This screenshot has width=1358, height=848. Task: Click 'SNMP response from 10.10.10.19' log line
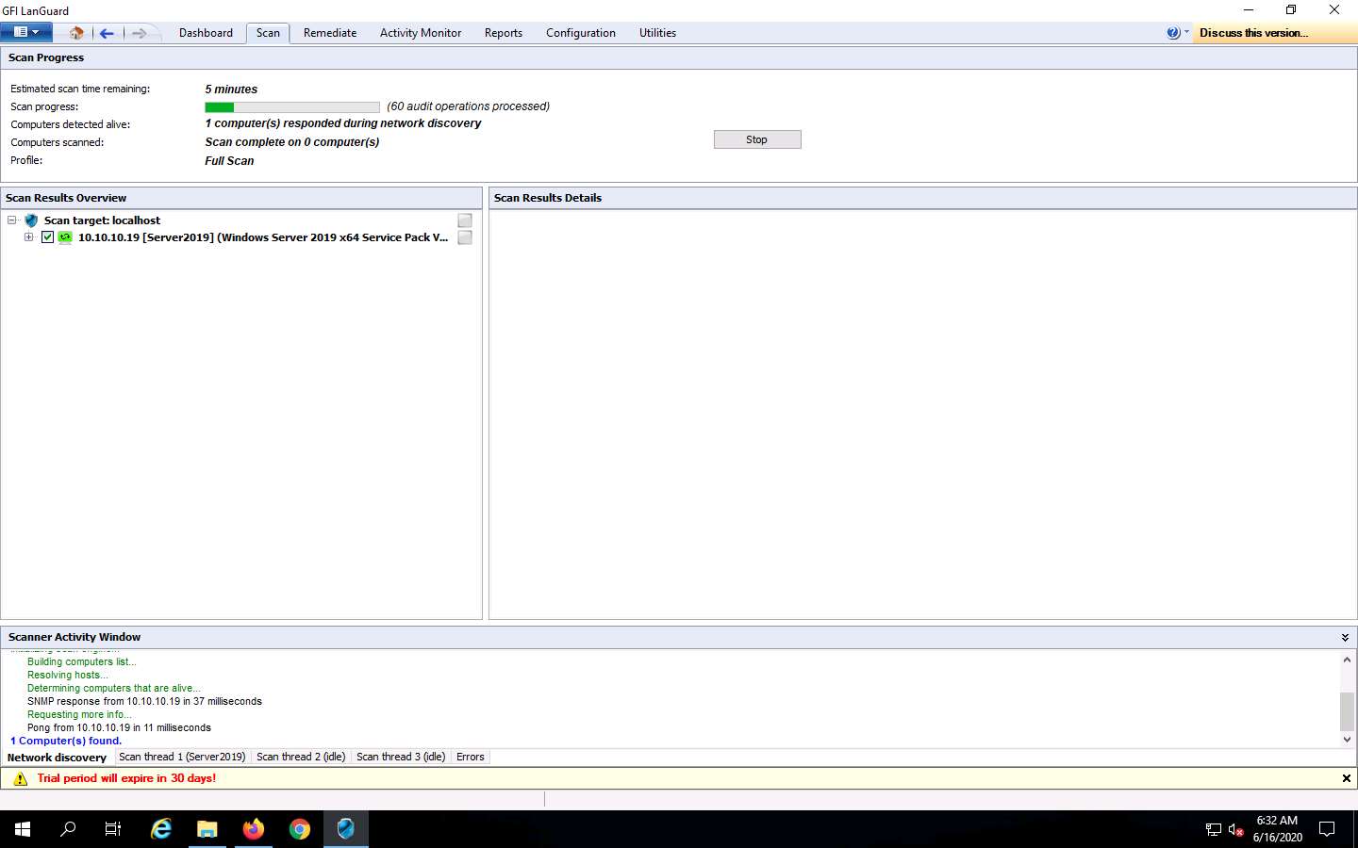click(144, 701)
